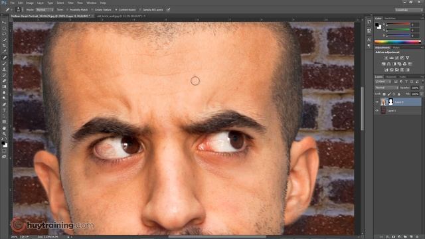Open Fill slider dropdown arrow
Image resolution: width=425 pixels, height=239 pixels.
click(x=422, y=94)
